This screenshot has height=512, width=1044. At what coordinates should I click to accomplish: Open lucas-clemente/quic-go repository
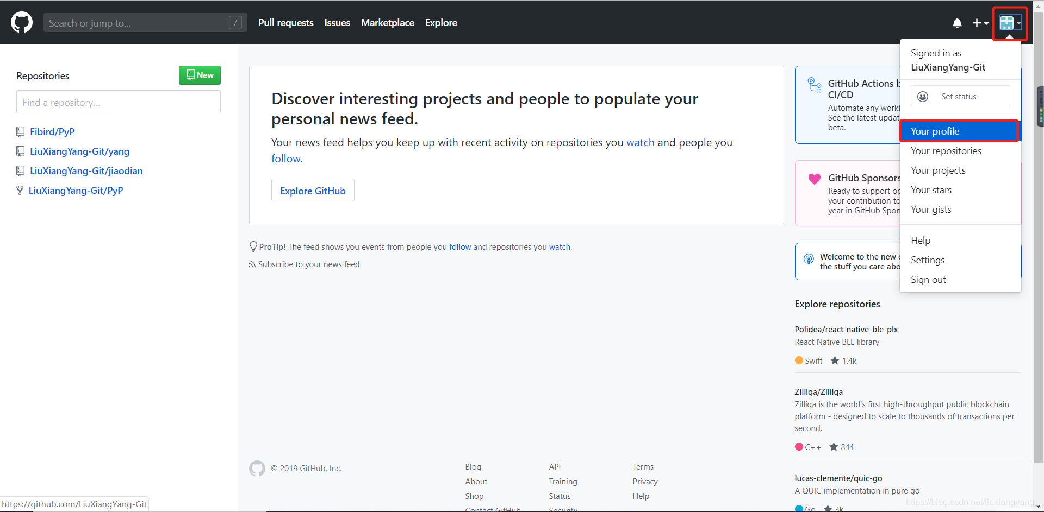point(838,478)
